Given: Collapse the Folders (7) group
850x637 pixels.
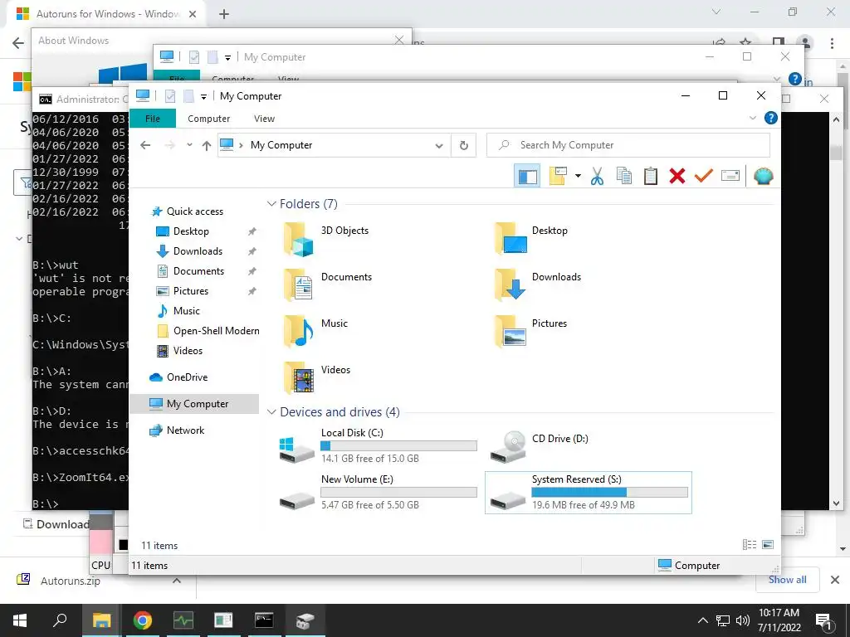Looking at the screenshot, I should [271, 204].
